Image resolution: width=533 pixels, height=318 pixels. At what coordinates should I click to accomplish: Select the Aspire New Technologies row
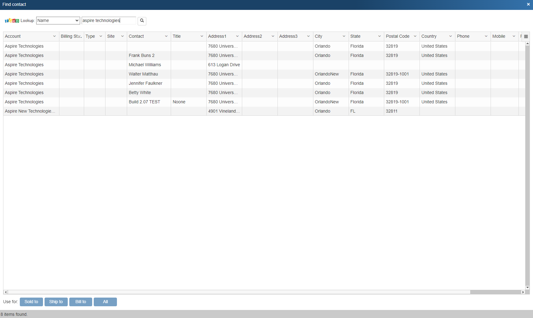pyautogui.click(x=30, y=111)
